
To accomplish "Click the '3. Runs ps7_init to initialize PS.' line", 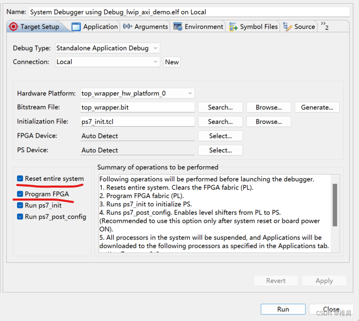I will [x=146, y=204].
